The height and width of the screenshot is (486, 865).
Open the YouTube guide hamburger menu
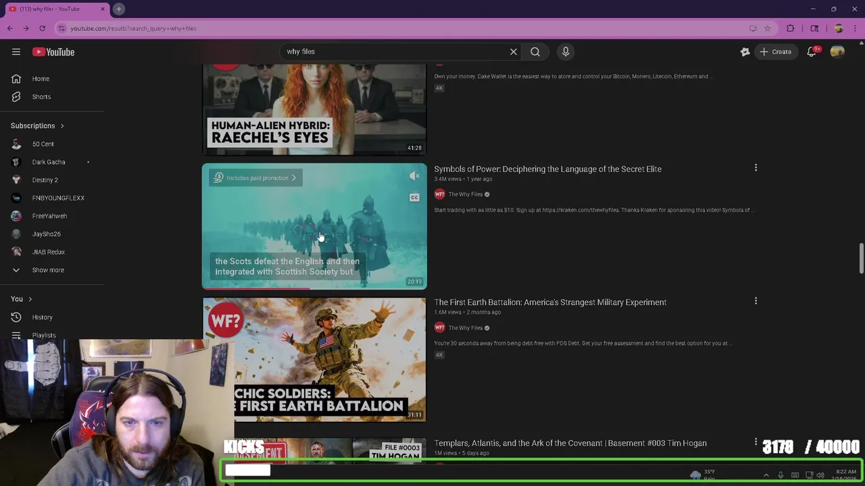[x=16, y=52]
